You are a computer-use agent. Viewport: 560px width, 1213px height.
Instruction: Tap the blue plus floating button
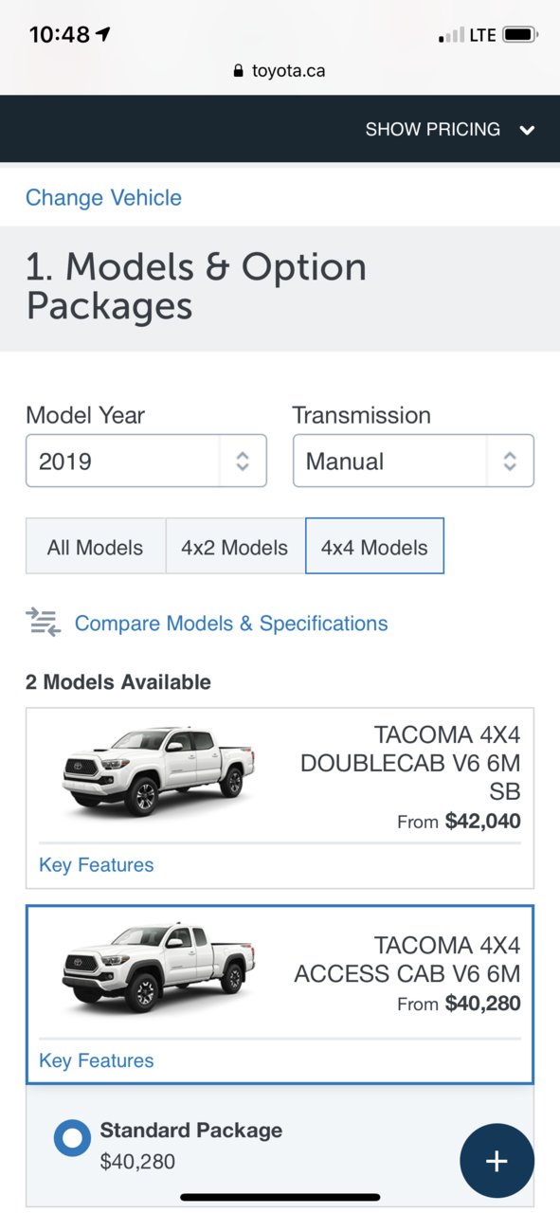[497, 1161]
